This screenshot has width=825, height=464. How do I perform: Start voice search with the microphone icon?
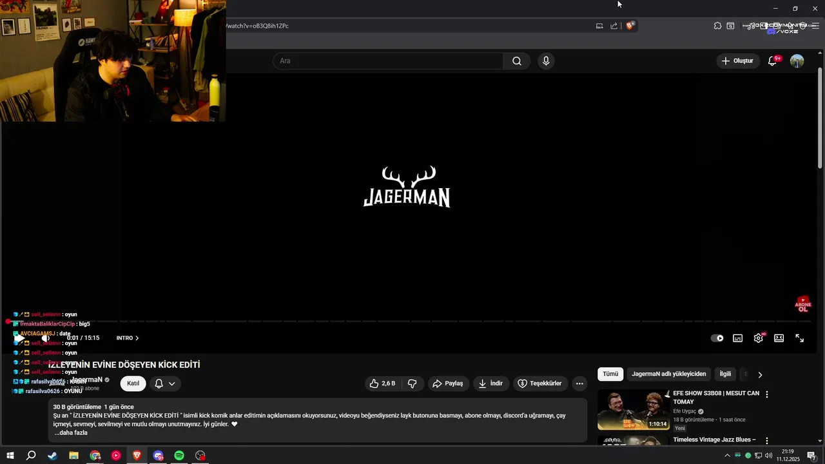click(546, 61)
